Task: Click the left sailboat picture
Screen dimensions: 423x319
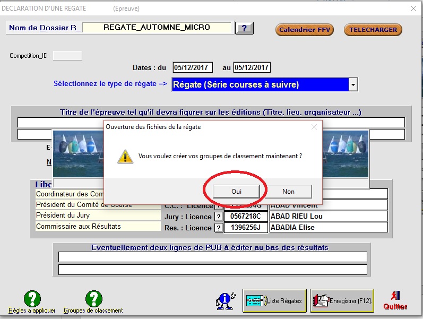Action: click(78, 154)
